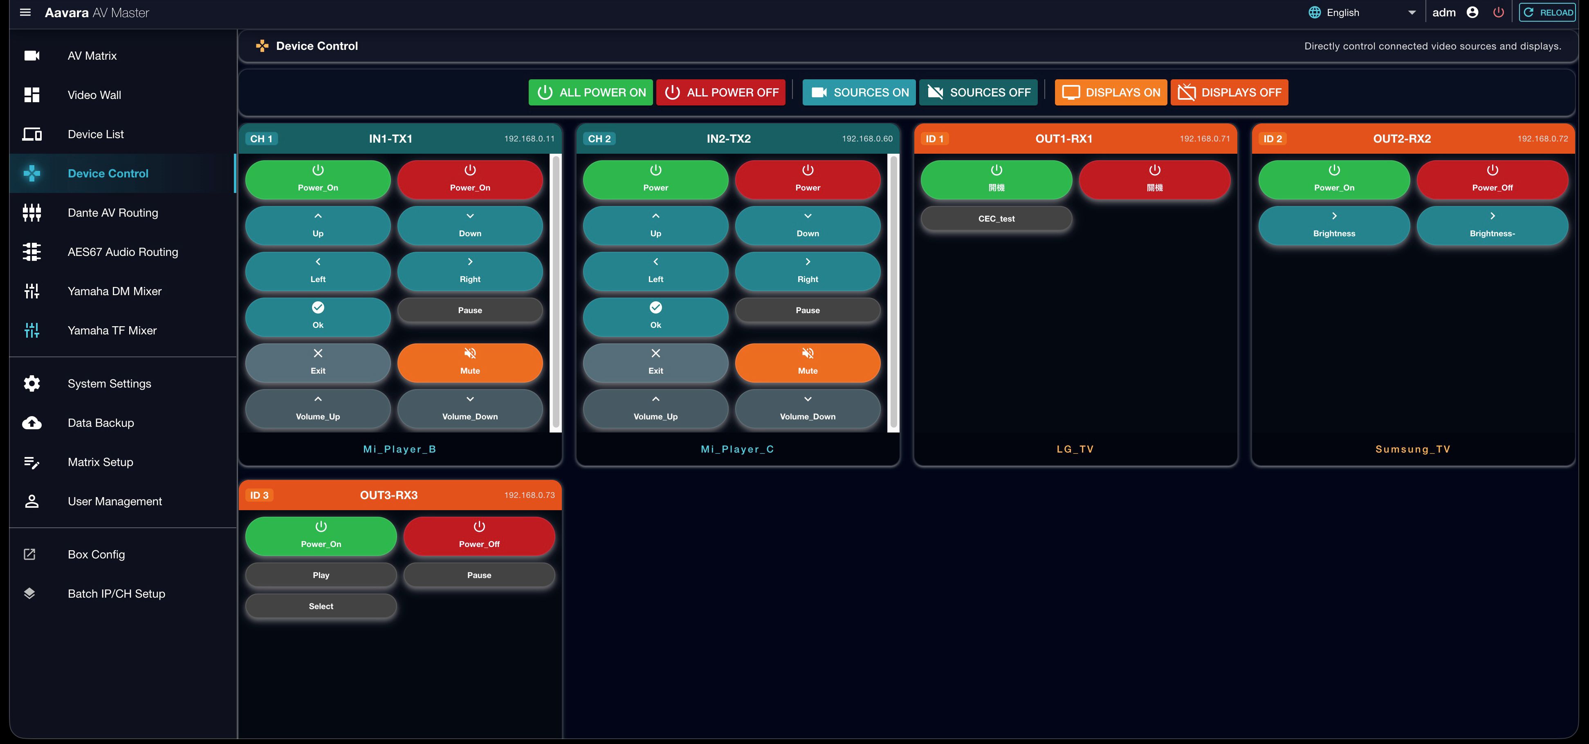Click DISPLAYS OFF button
Image resolution: width=1589 pixels, height=744 pixels.
point(1230,92)
